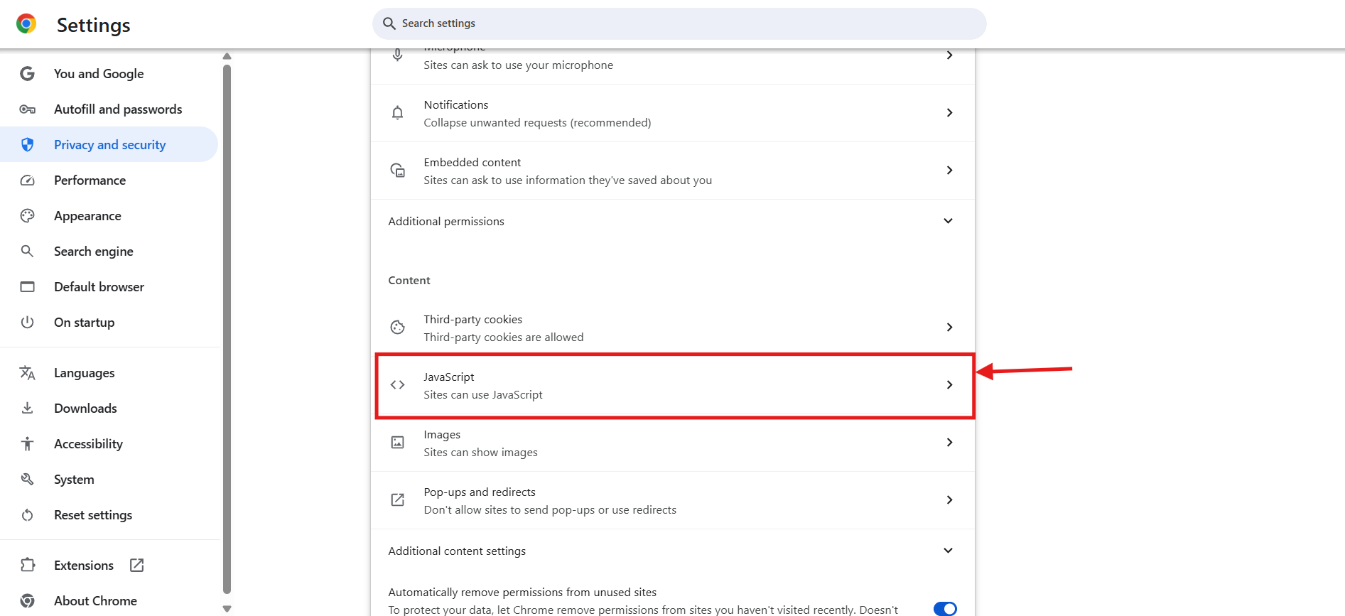Disable automatically remove permissions from unused sites

[944, 608]
